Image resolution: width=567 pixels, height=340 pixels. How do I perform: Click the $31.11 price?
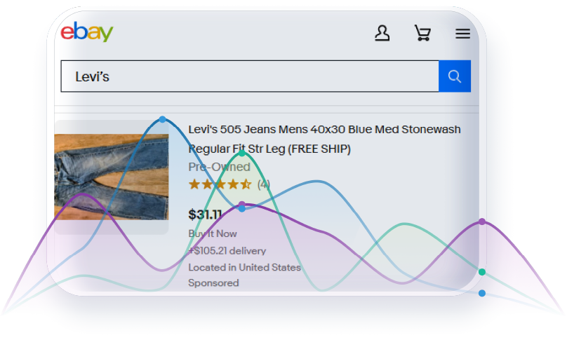206,215
